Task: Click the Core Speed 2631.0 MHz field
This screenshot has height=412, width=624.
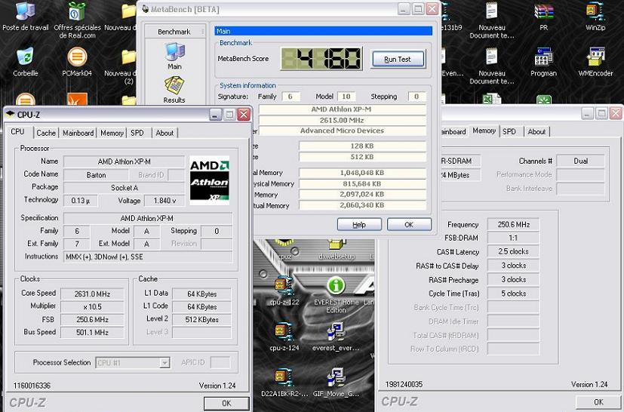Action: click(x=92, y=294)
